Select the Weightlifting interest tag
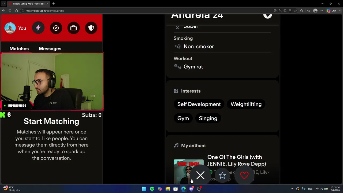Screen dimensions: 343x193 (246, 104)
